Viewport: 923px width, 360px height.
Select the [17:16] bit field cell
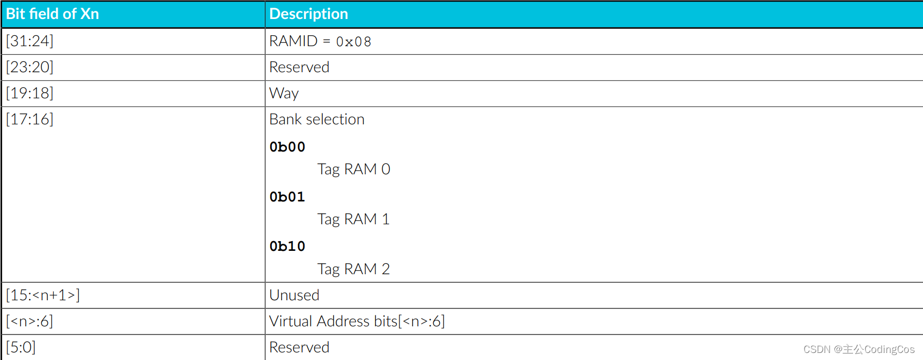coord(30,119)
